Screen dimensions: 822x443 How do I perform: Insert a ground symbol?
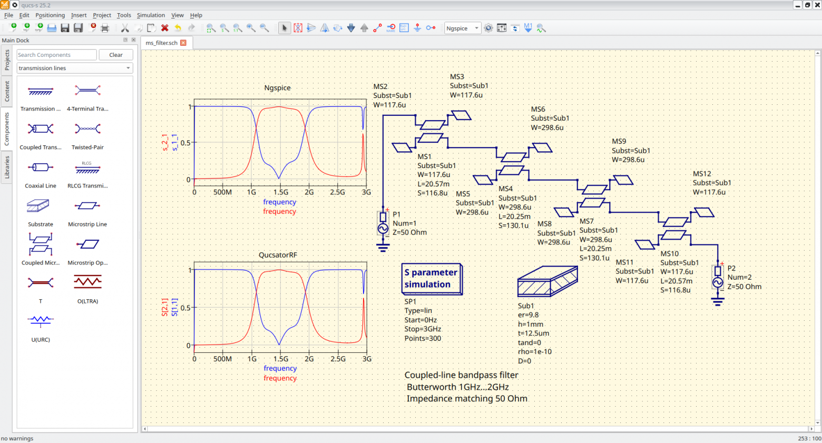coord(417,28)
